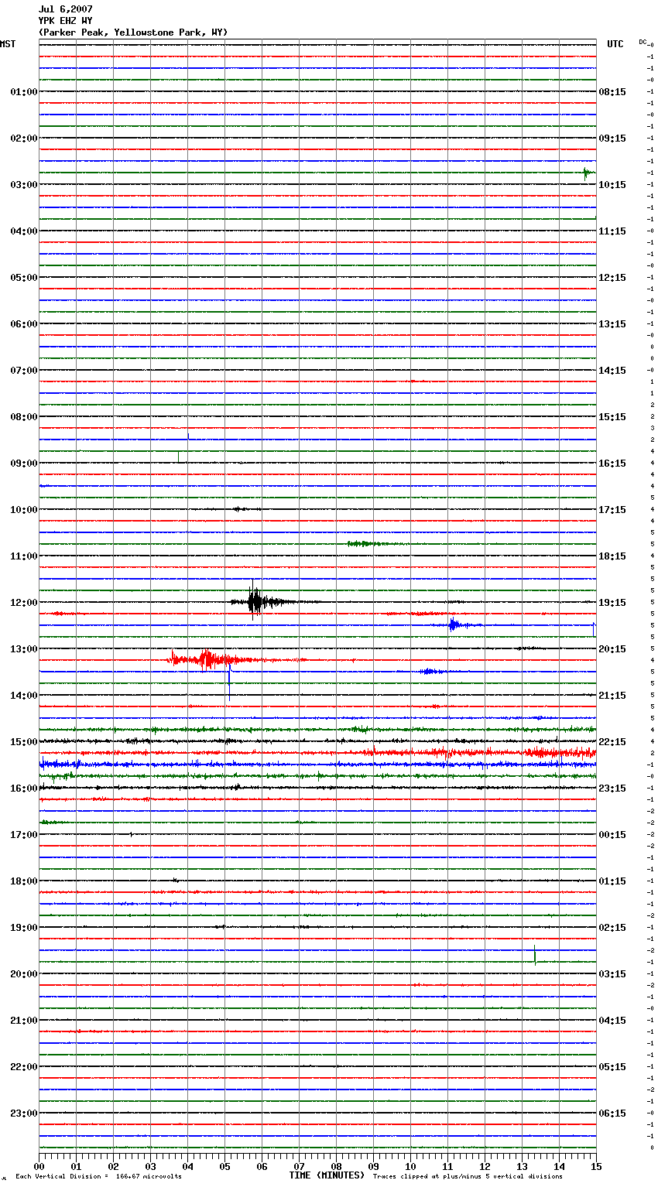Click the "03:00" MST time label
The width and height of the screenshot is (658, 1187).
(x=24, y=185)
